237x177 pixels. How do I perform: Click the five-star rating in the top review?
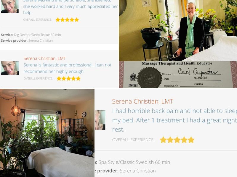click(67, 20)
